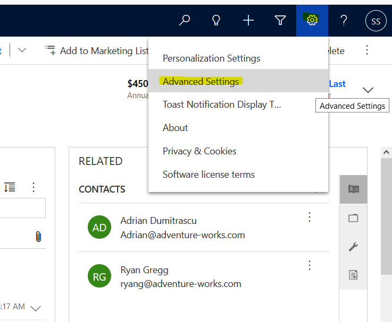This screenshot has width=392, height=322.
Task: Open the advanced find filter icon
Action: (x=280, y=21)
